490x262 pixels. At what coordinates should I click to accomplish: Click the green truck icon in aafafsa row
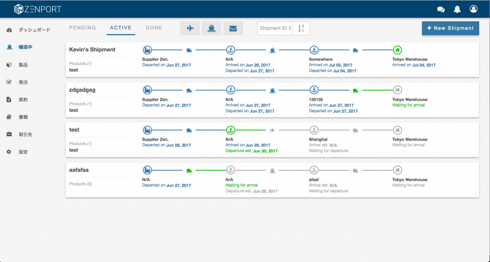[x=189, y=171]
